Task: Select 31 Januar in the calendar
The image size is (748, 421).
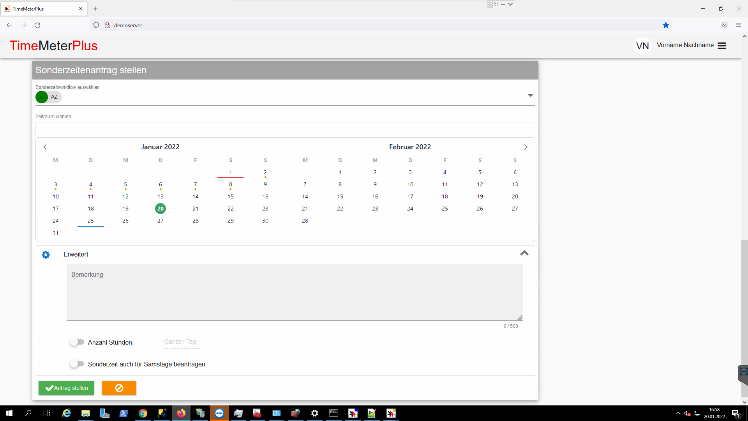Action: pos(56,233)
